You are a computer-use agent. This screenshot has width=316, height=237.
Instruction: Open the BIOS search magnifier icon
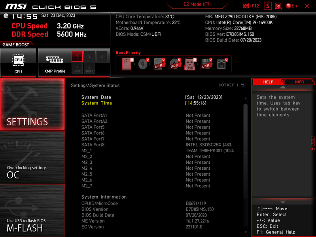click(x=278, y=6)
